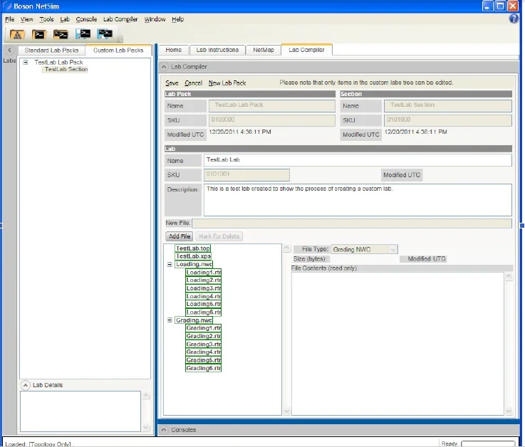Collapse the Labs side panel arrow

point(9,51)
